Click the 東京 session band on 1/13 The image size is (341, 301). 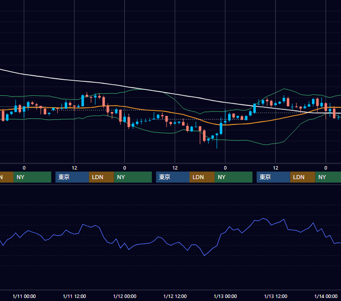click(273, 177)
